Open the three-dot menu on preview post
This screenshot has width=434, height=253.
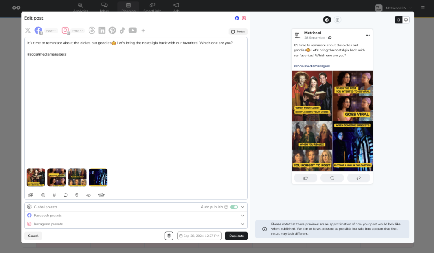367,35
